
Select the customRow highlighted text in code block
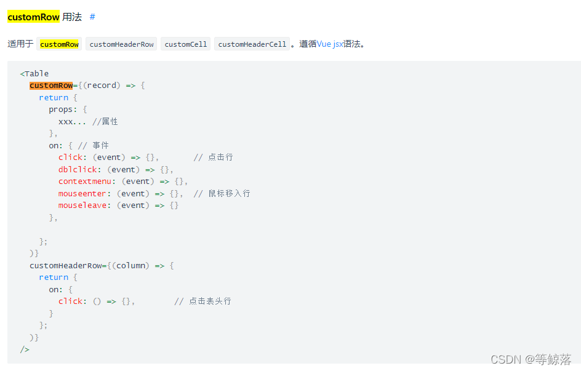tap(51, 85)
